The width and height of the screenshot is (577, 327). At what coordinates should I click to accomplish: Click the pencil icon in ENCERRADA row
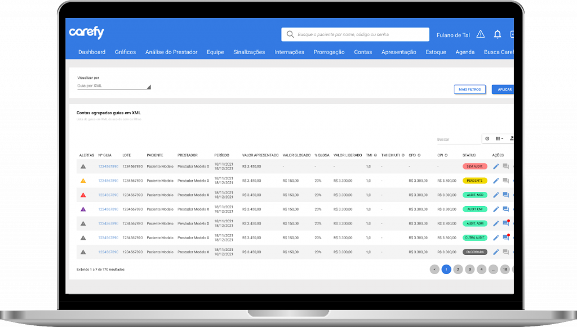pos(496,252)
